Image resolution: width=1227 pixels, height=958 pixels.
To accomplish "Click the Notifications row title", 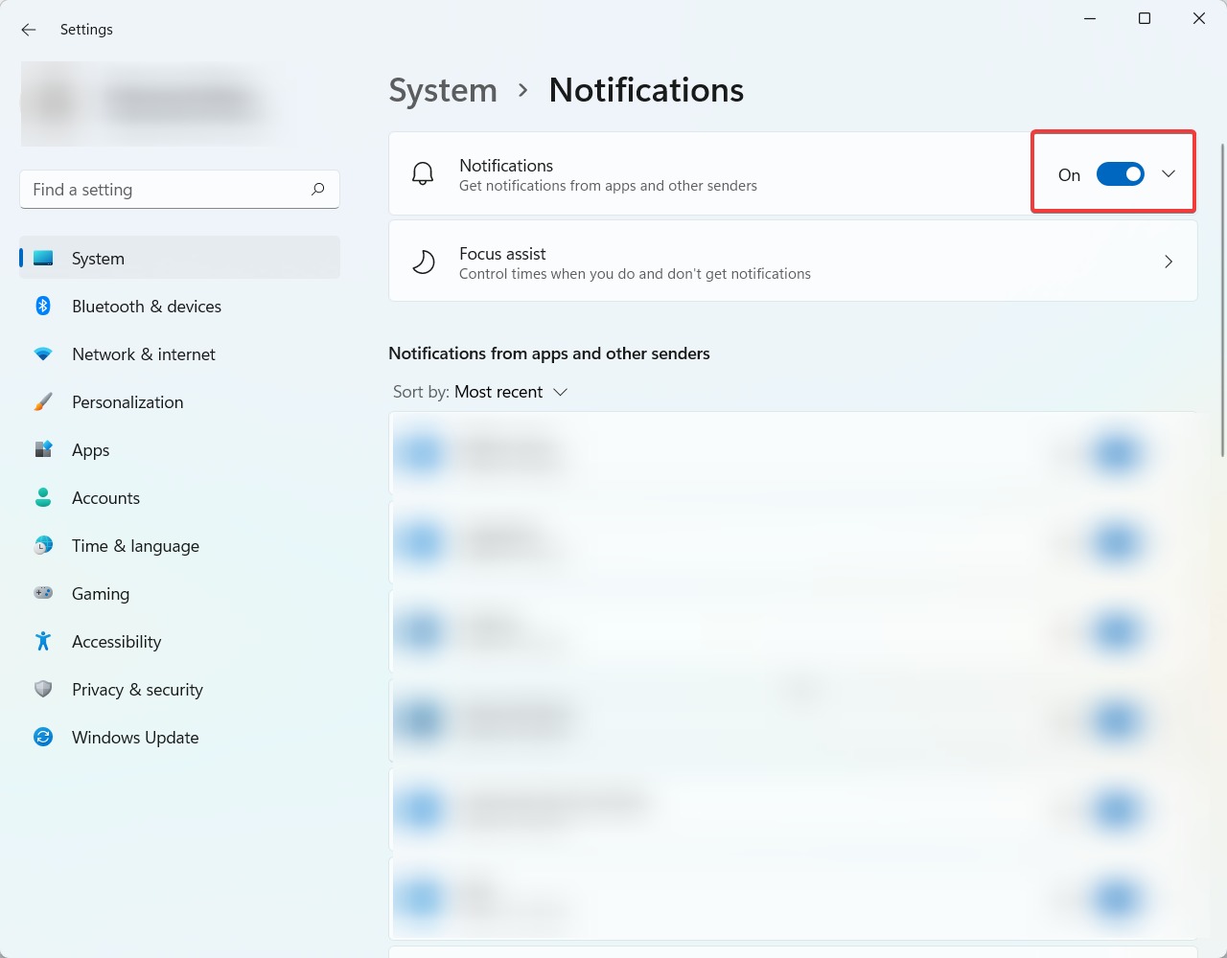I will point(506,166).
